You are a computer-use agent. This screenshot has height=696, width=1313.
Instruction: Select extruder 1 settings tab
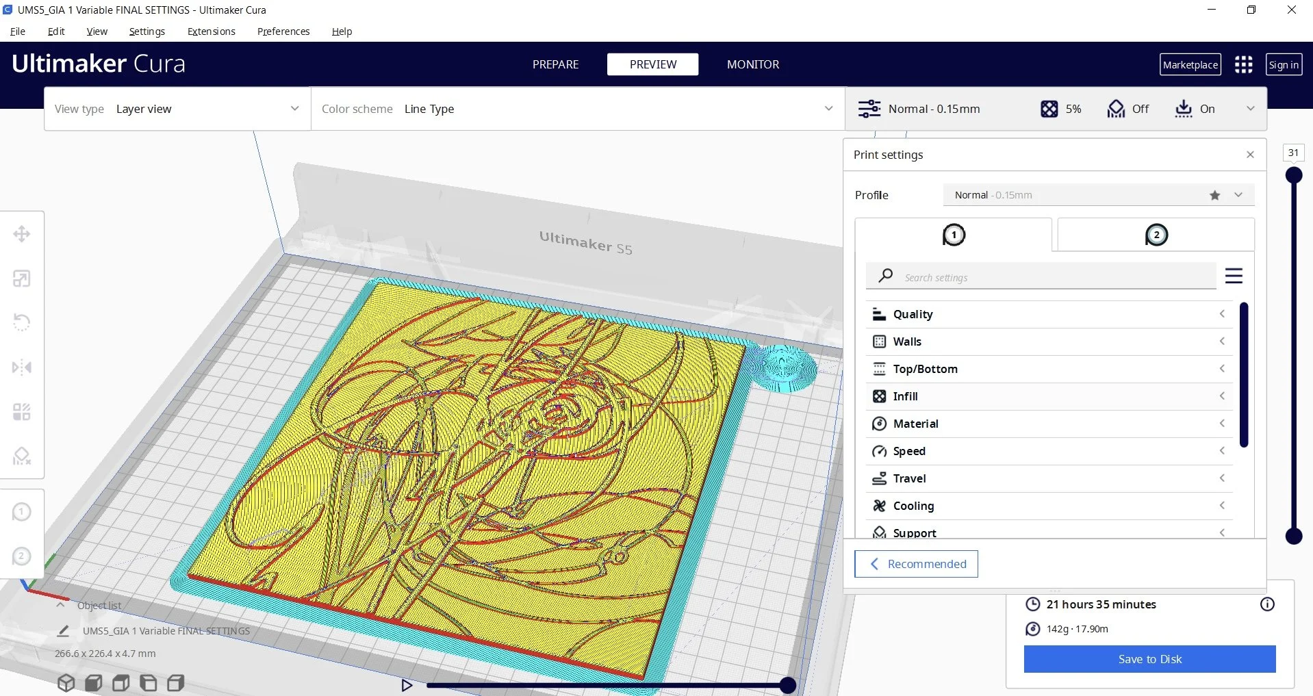click(x=953, y=235)
